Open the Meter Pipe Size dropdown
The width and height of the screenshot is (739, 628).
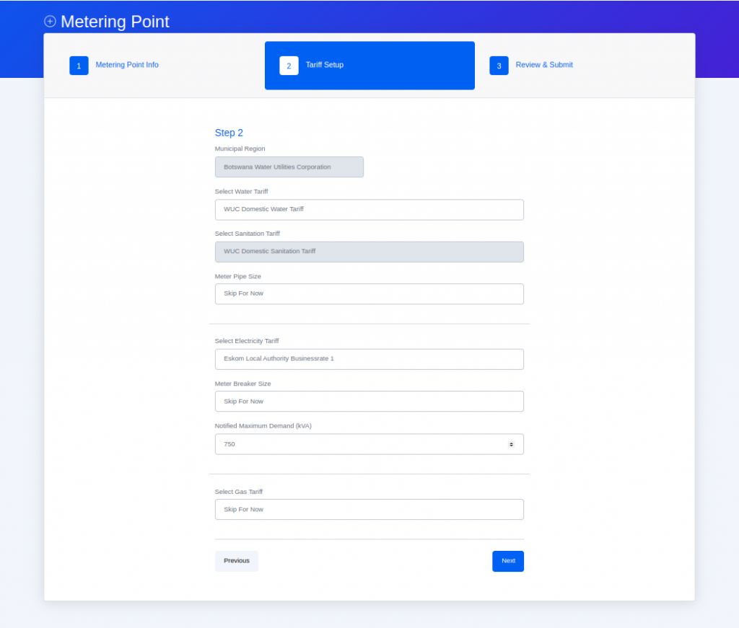coord(369,293)
